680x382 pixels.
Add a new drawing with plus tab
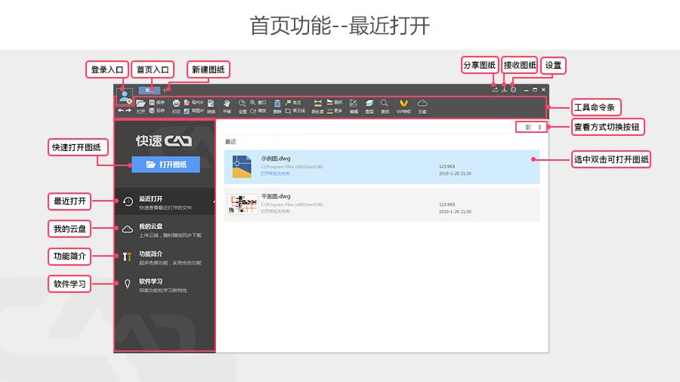pos(165,90)
